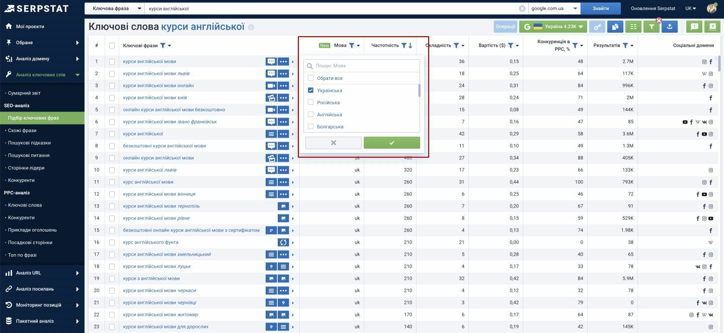Click Конкуренція в PPC filter funnel

575,46
